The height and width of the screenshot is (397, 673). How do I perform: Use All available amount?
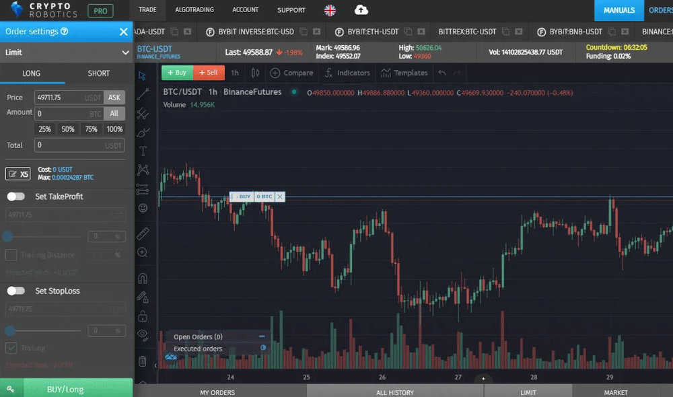[x=114, y=113]
